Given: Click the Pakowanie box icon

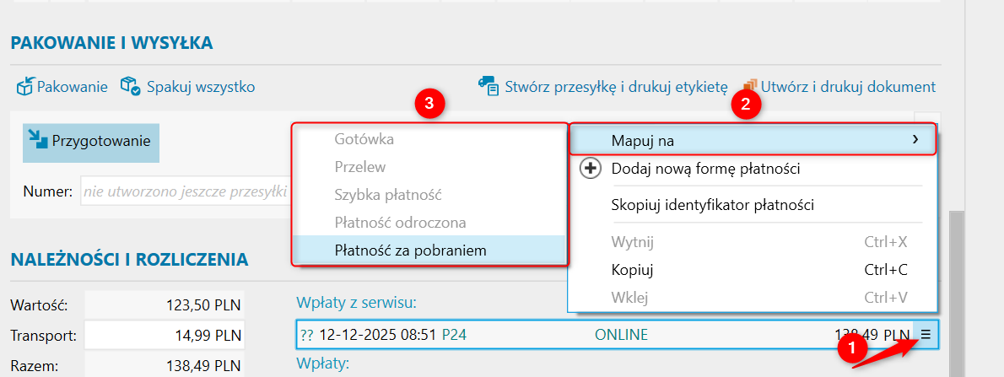Looking at the screenshot, I should coord(24,86).
